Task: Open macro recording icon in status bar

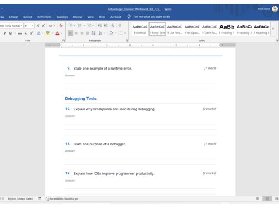Action: pos(40,198)
